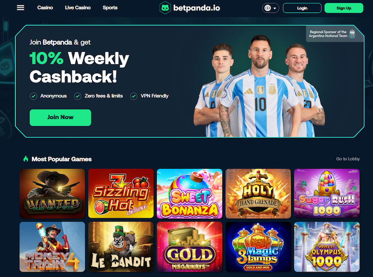Open the Live Casino menu item
Viewport: 373px width, 277px height.
[x=78, y=8]
